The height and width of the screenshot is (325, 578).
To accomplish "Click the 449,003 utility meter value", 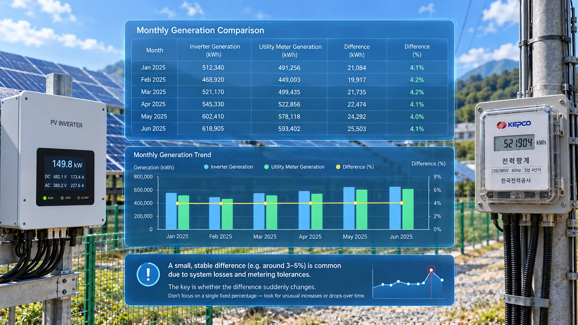I will [289, 80].
